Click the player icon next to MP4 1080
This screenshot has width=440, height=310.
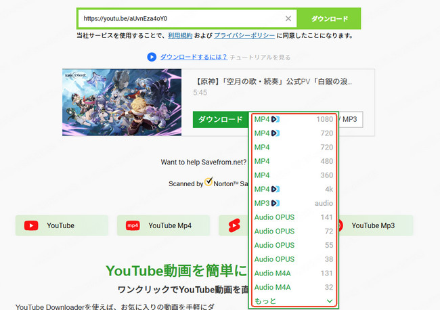(x=276, y=119)
